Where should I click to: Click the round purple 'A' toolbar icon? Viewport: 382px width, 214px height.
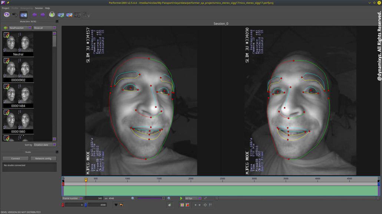pyautogui.click(x=6, y=15)
